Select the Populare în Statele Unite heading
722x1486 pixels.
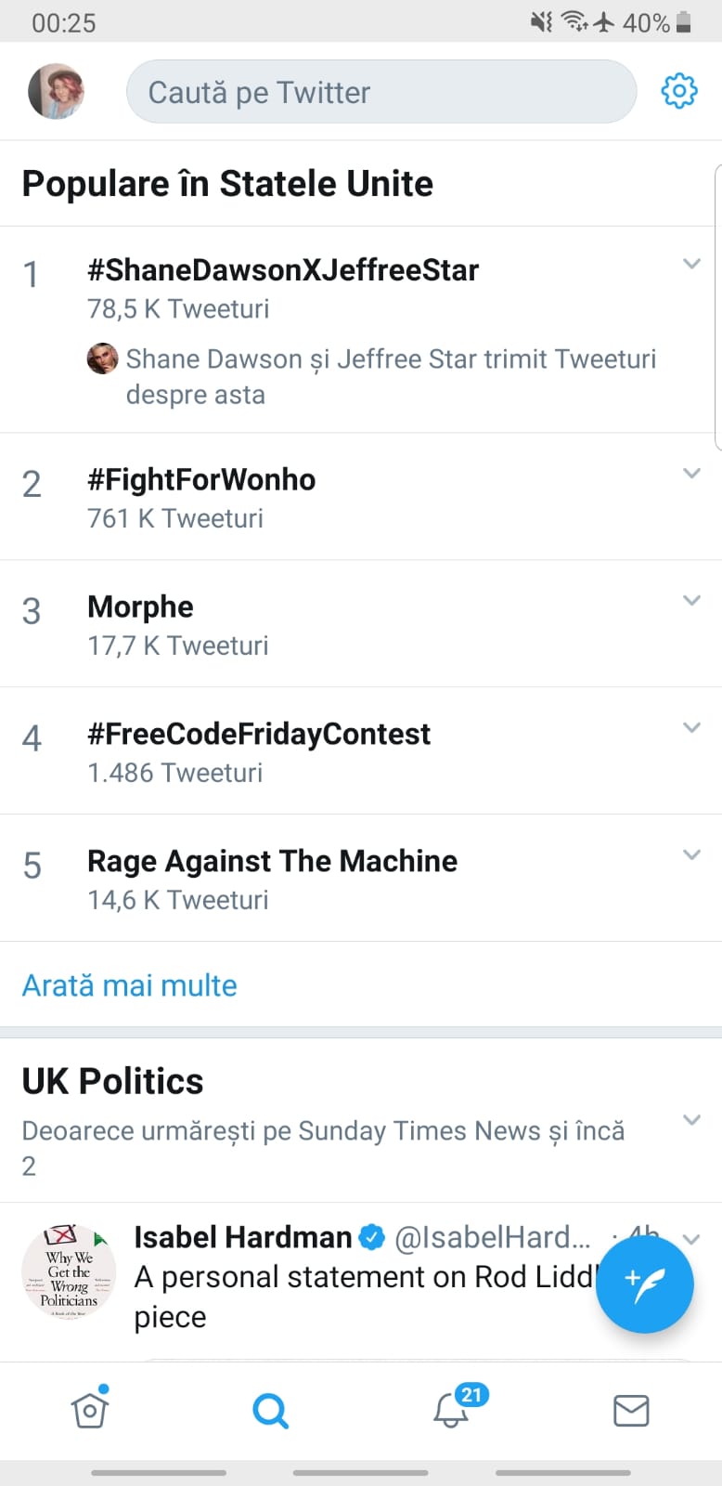tap(227, 183)
